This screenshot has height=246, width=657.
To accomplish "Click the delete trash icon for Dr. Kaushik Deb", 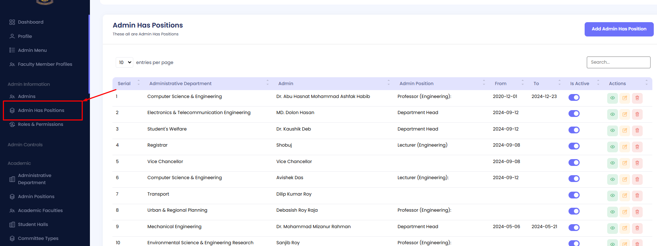I will (x=637, y=131).
